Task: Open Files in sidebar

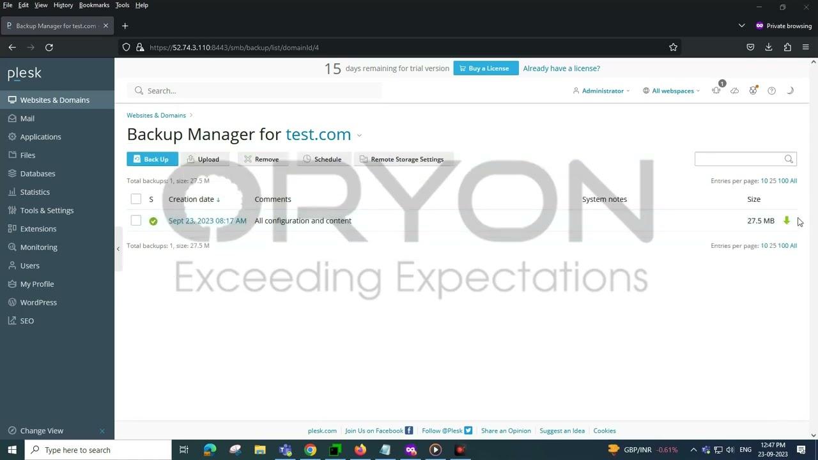Action: click(x=27, y=155)
